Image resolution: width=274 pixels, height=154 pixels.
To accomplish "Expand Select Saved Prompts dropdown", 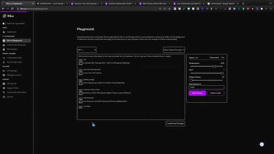I will point(174,50).
